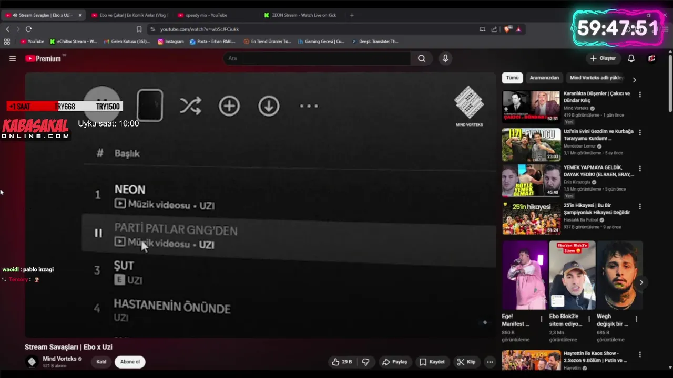
Task: Open Brave shields lion icon
Action: click(507, 29)
